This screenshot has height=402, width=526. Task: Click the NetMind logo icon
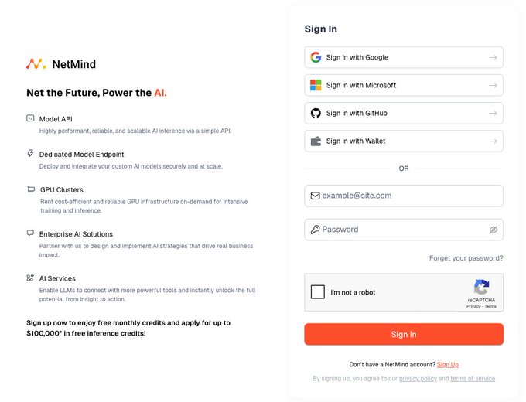click(x=36, y=64)
